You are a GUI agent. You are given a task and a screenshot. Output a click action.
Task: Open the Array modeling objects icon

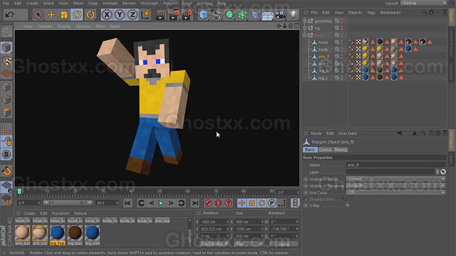(x=242, y=14)
